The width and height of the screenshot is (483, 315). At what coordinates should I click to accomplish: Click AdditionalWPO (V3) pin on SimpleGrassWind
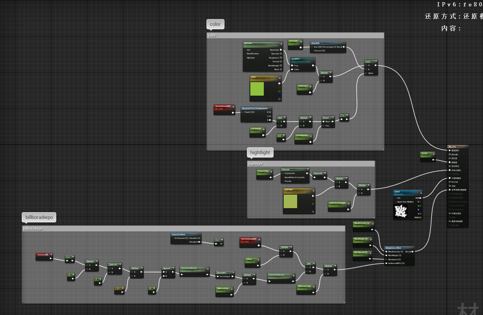point(386,263)
